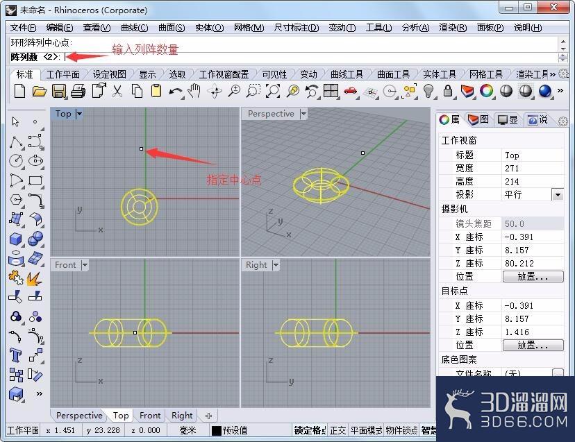Open the 变动(T) menu
Viewport: 575px width, 442px height.
click(x=342, y=28)
